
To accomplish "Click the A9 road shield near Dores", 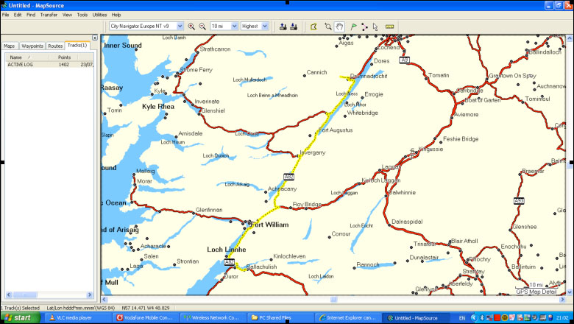I will pyautogui.click(x=404, y=60).
